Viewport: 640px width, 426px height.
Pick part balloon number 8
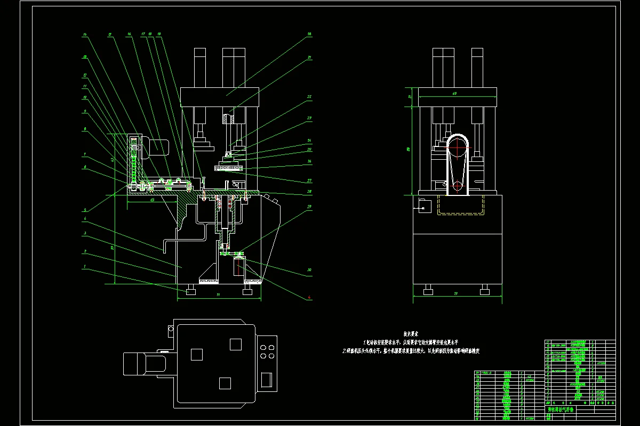coord(85,128)
